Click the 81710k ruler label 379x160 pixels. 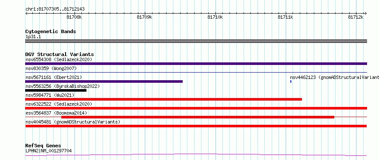215,17
